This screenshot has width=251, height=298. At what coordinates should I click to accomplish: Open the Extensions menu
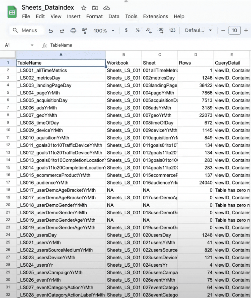point(155,17)
